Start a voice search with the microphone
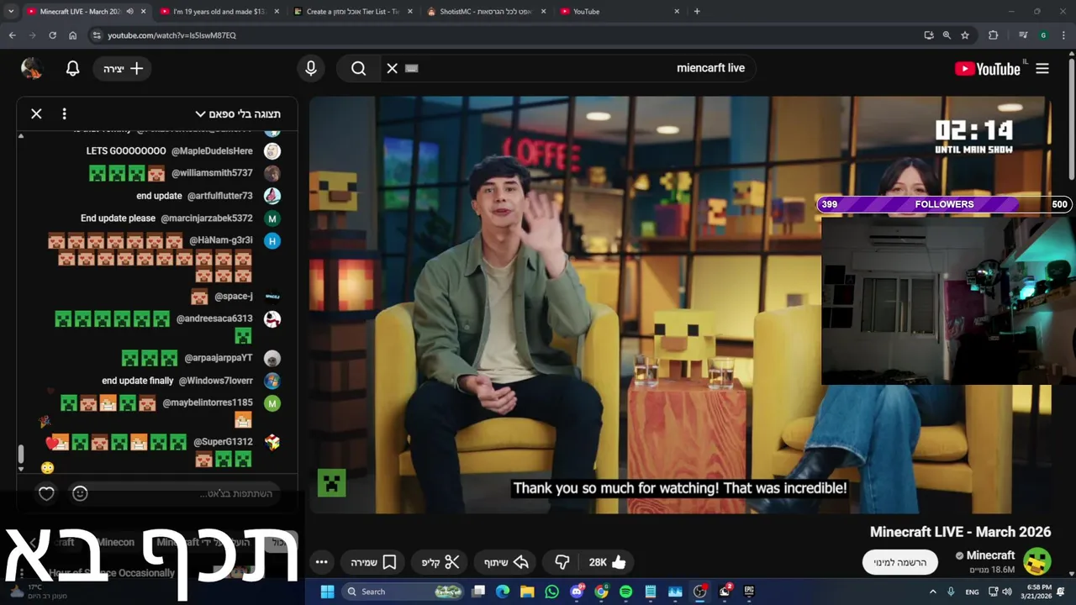1076x605 pixels. (311, 69)
